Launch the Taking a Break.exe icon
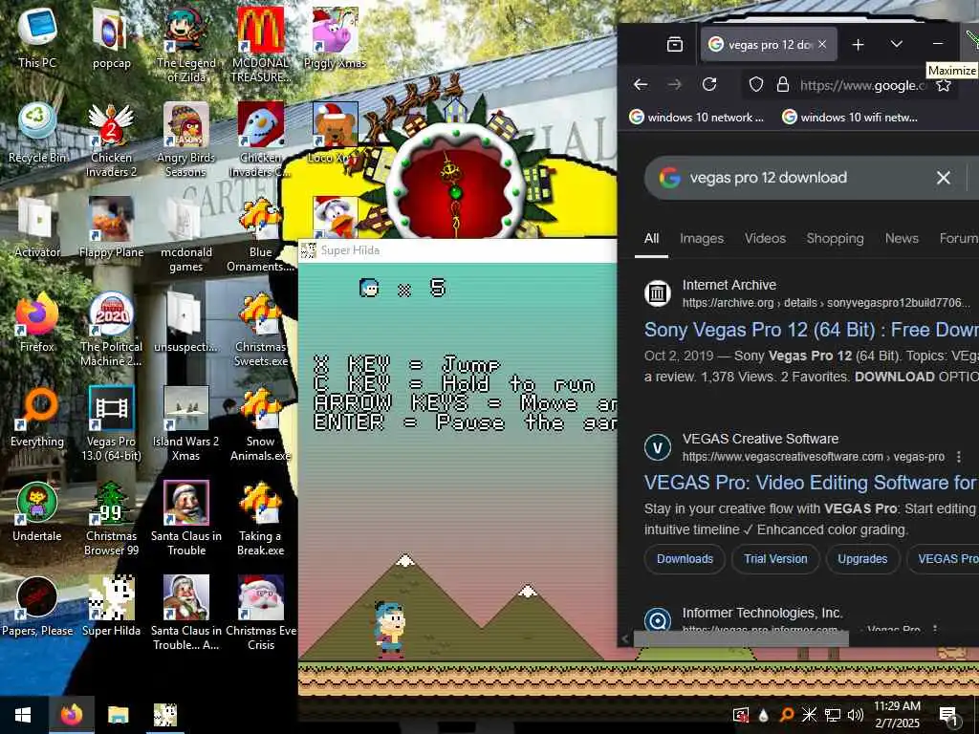 260,519
